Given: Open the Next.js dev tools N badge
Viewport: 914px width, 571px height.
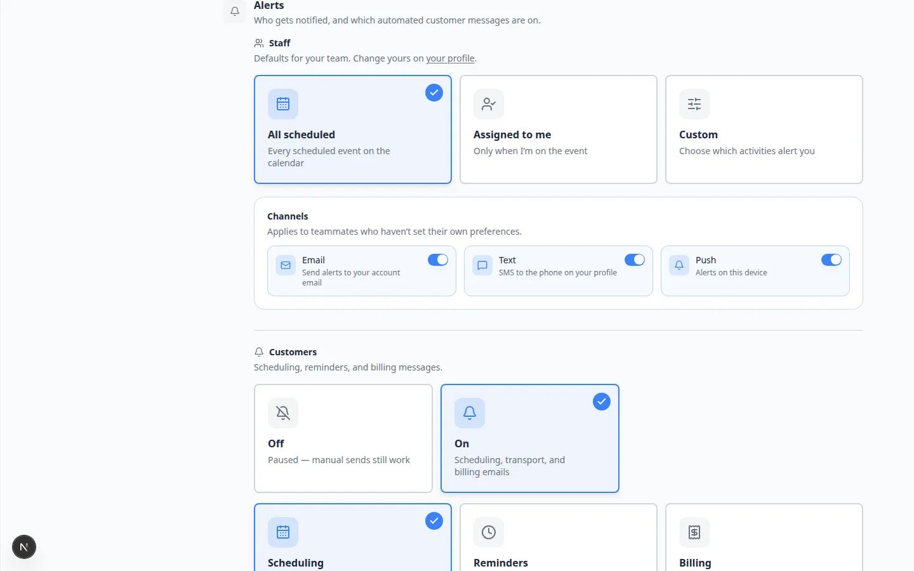Looking at the screenshot, I should [x=24, y=547].
